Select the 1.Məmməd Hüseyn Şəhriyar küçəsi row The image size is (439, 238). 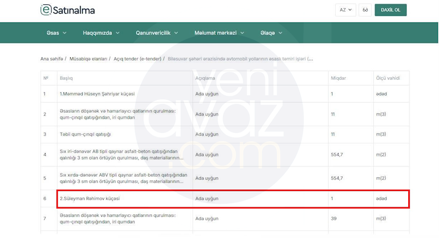[x=98, y=94]
